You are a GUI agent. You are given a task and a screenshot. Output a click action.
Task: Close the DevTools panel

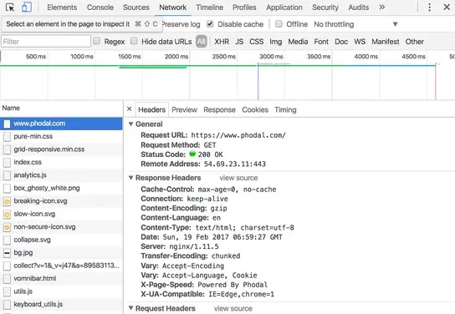(x=447, y=8)
